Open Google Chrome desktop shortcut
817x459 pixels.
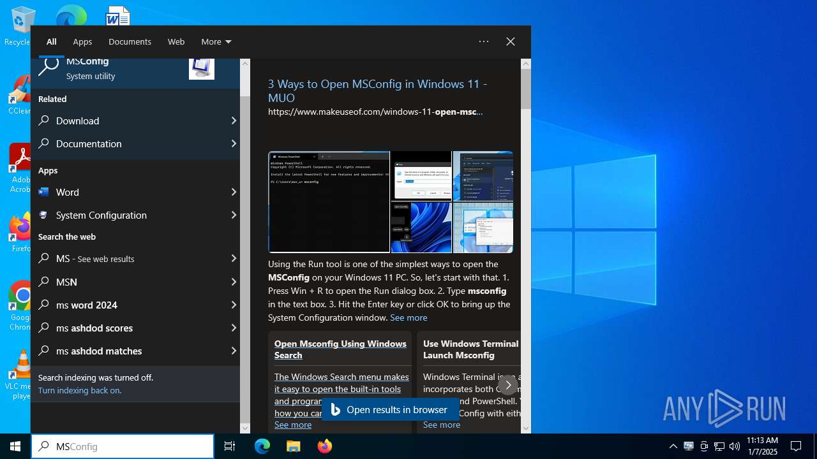point(20,306)
